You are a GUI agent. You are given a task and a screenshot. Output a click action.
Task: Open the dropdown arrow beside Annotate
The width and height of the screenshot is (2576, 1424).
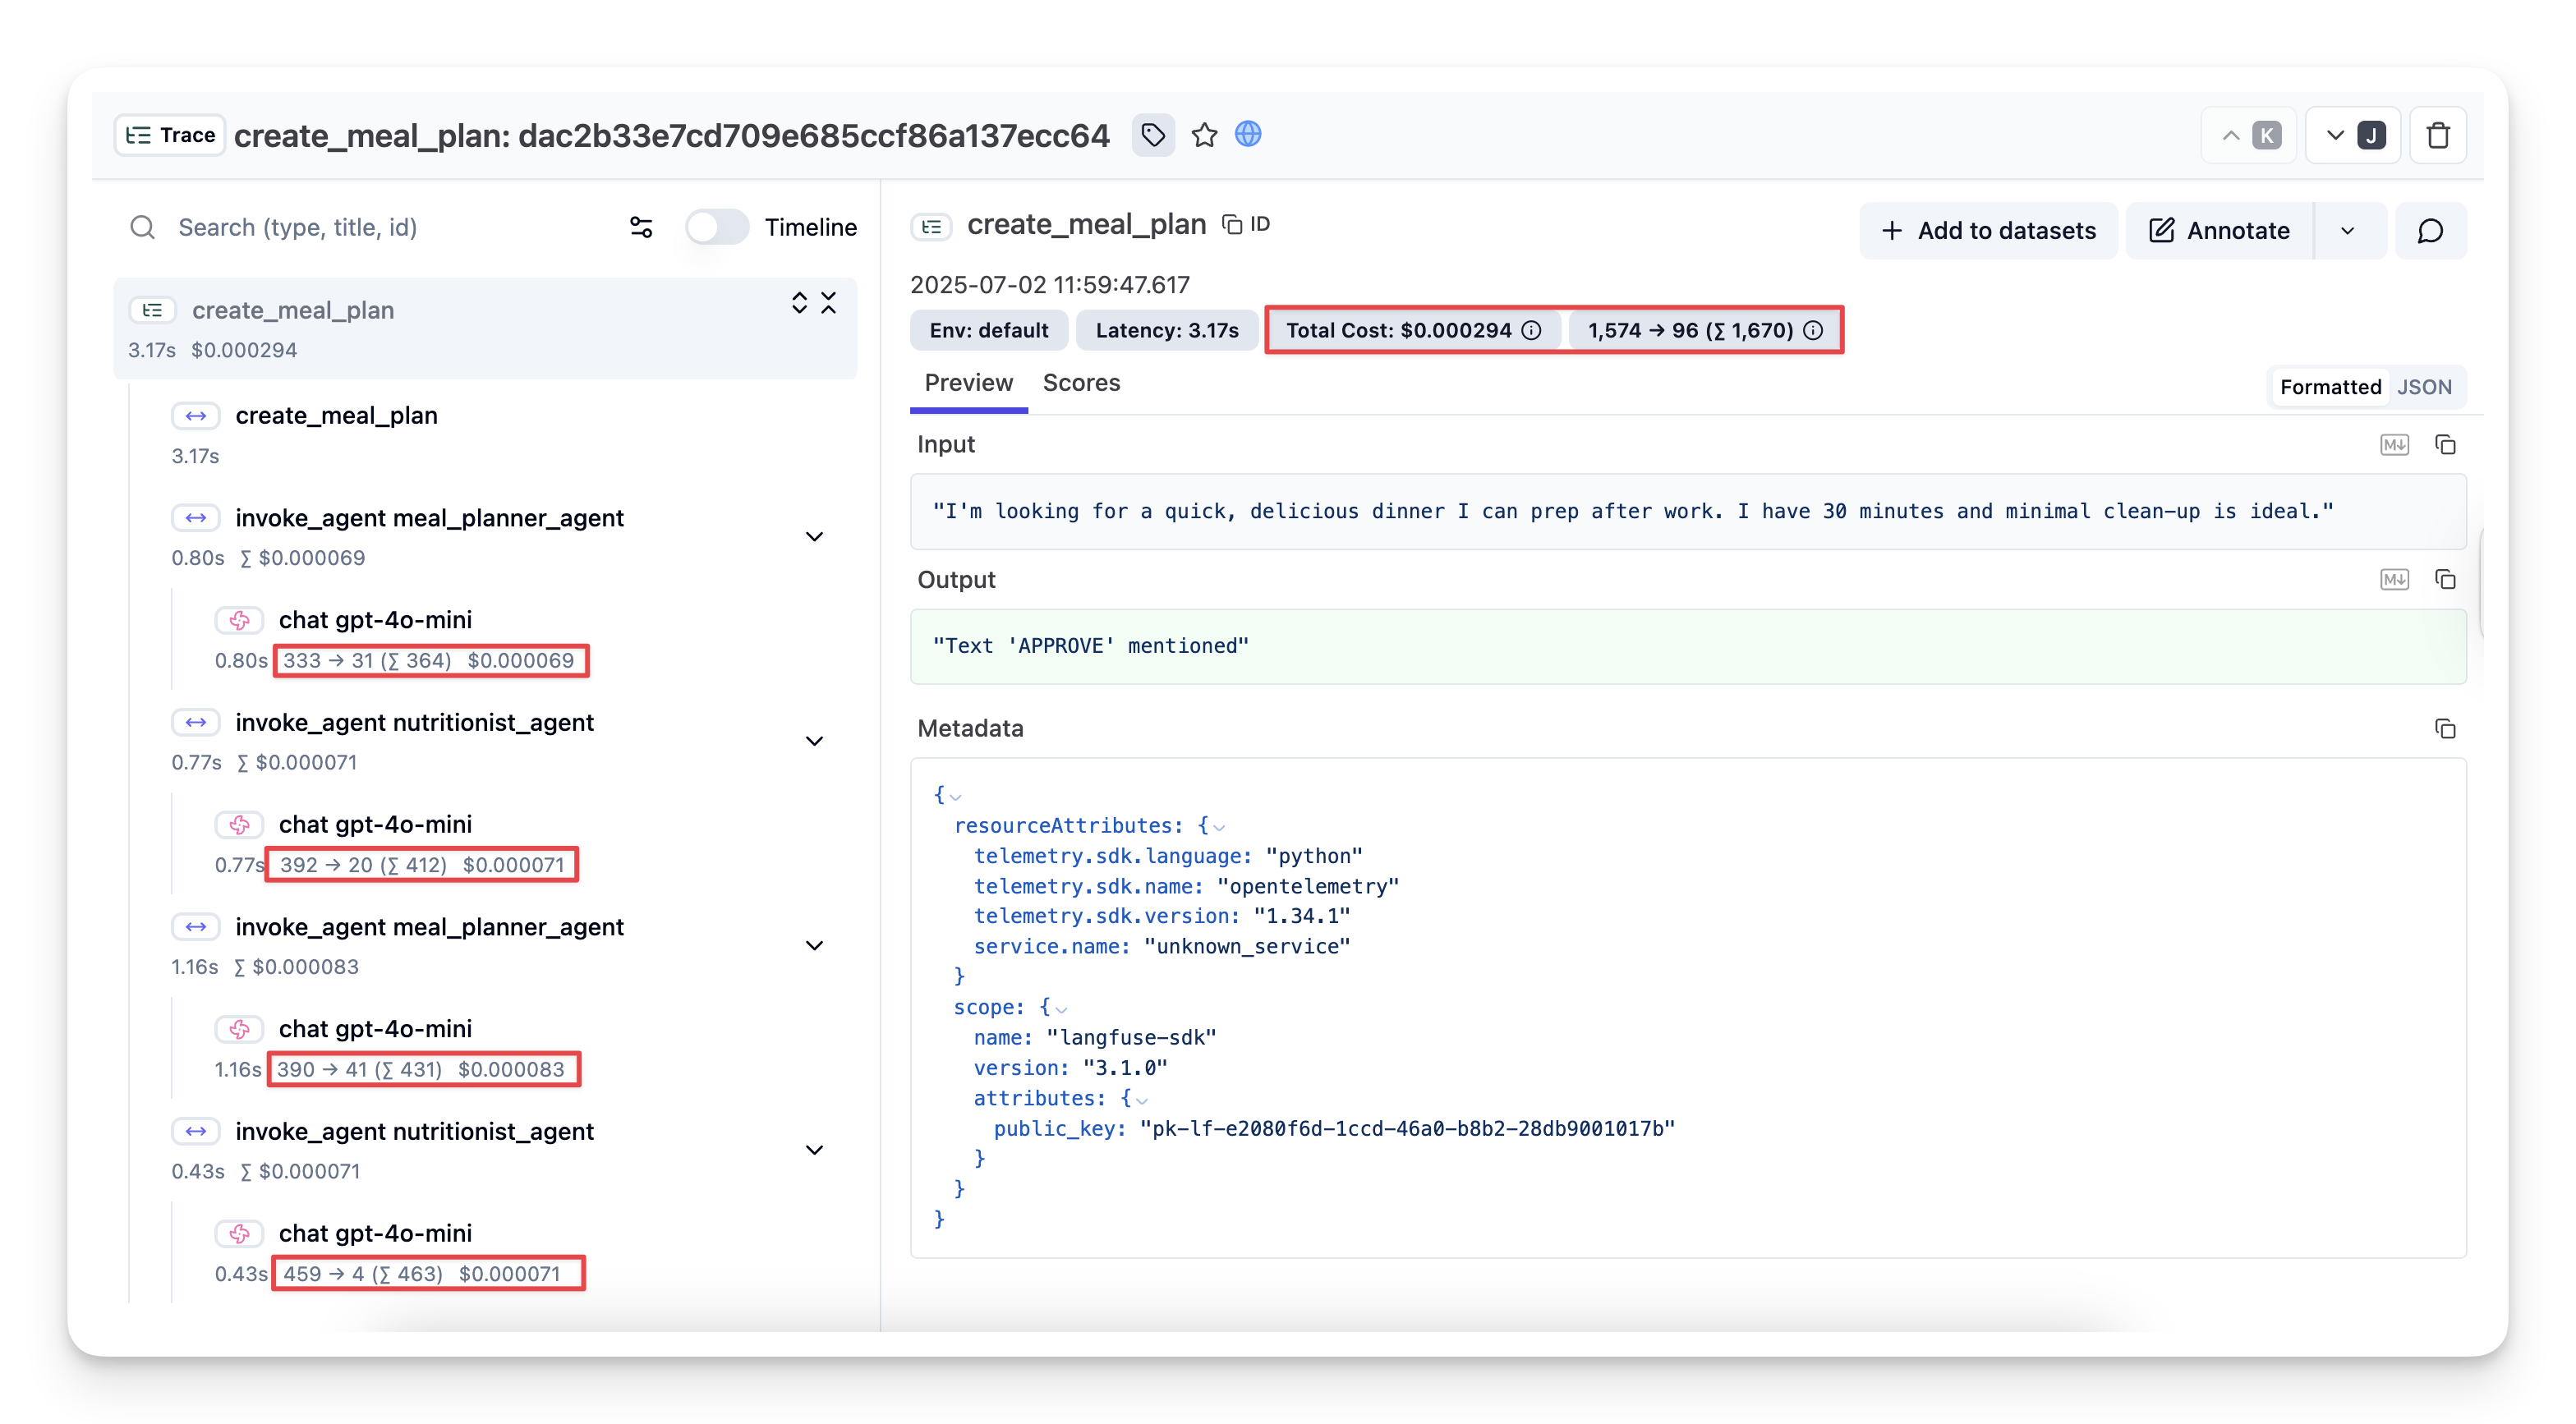click(2349, 231)
